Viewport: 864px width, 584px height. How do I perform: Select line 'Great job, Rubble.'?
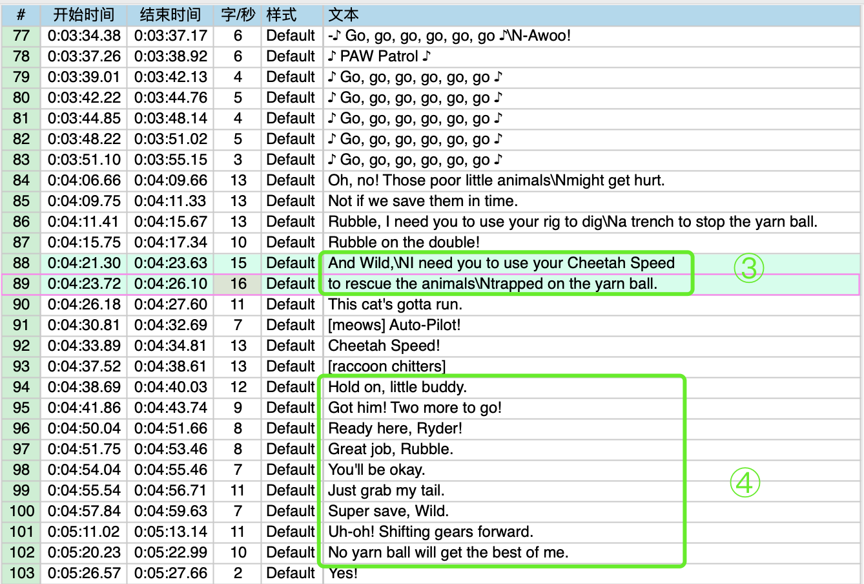tap(391, 449)
